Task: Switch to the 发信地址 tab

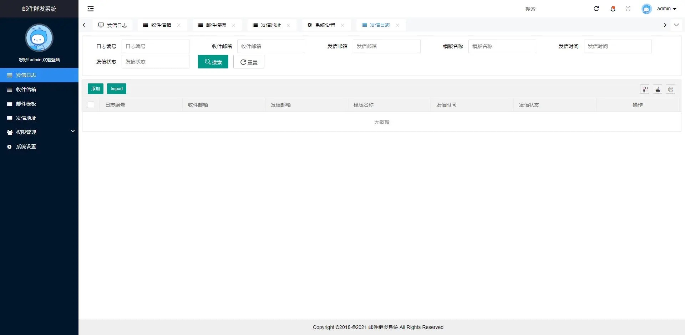Action: tap(270, 25)
